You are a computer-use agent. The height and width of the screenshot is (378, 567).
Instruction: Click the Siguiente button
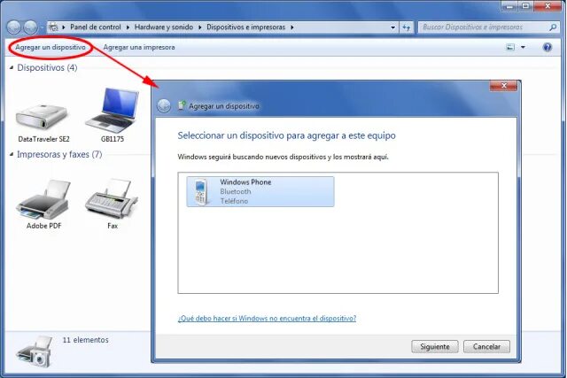[435, 346]
